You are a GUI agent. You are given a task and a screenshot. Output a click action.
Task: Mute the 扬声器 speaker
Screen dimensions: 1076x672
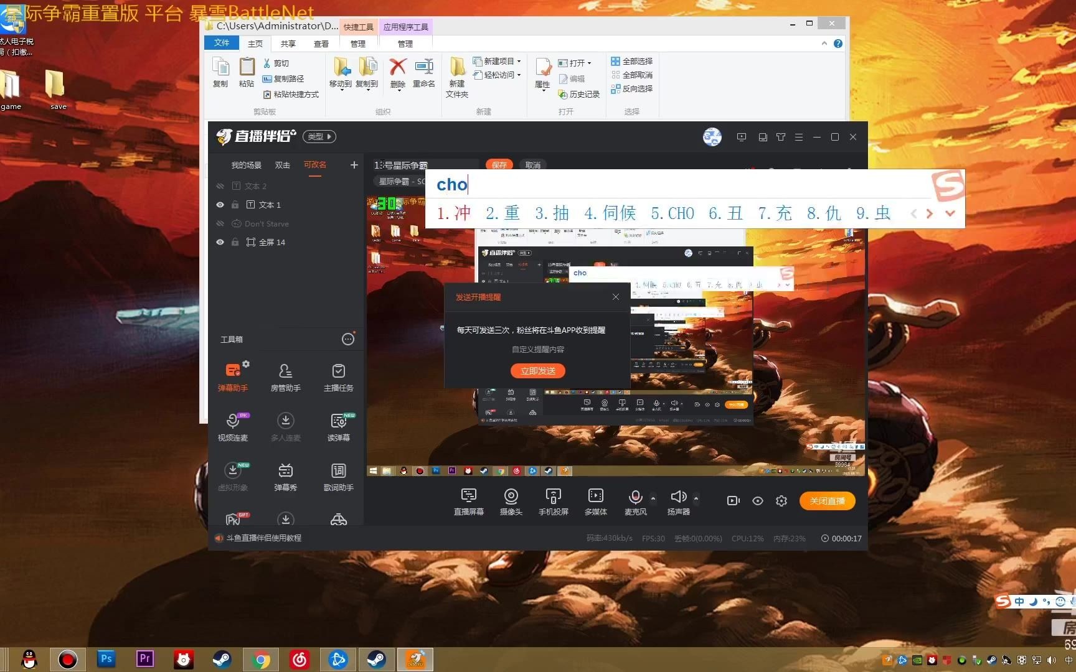[x=679, y=497]
